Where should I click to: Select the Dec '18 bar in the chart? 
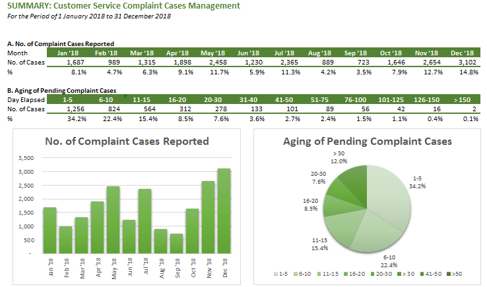(x=224, y=211)
